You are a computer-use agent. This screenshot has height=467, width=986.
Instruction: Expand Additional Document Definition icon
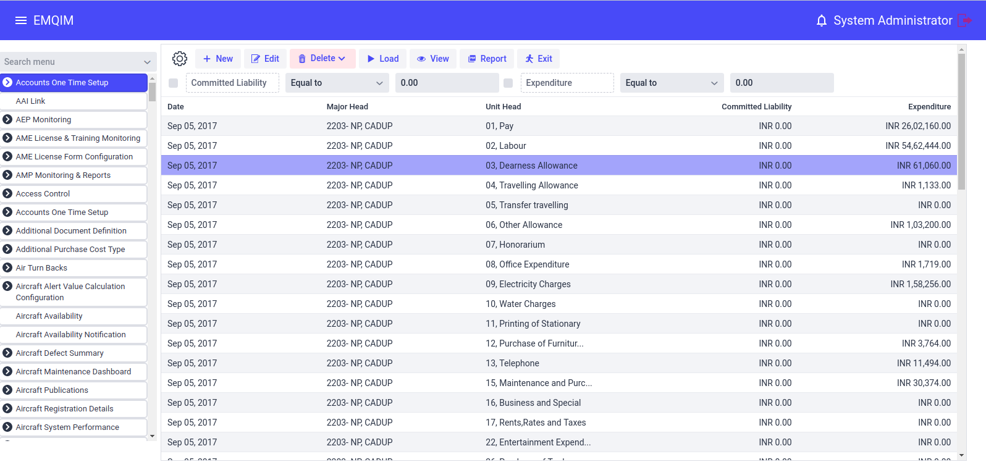point(7,230)
